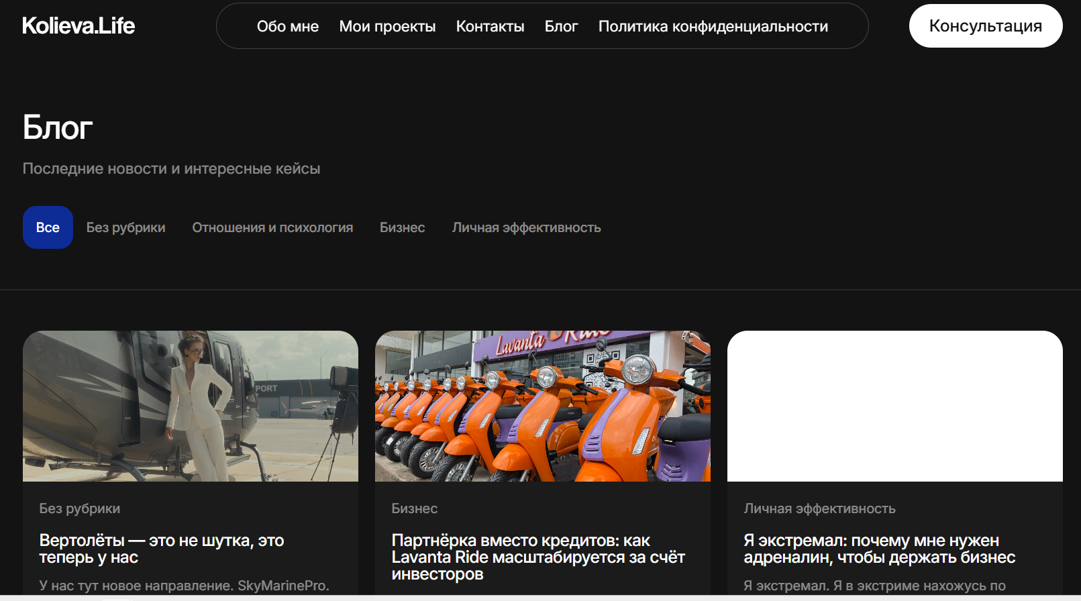Click the Последние новости и интересные кейсы subtitle
The height and width of the screenshot is (601, 1081).
pos(172,168)
